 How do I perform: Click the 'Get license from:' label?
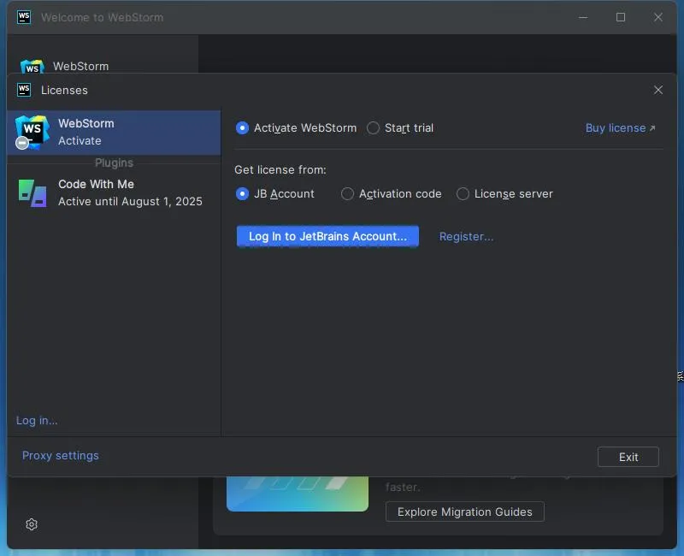(x=280, y=169)
